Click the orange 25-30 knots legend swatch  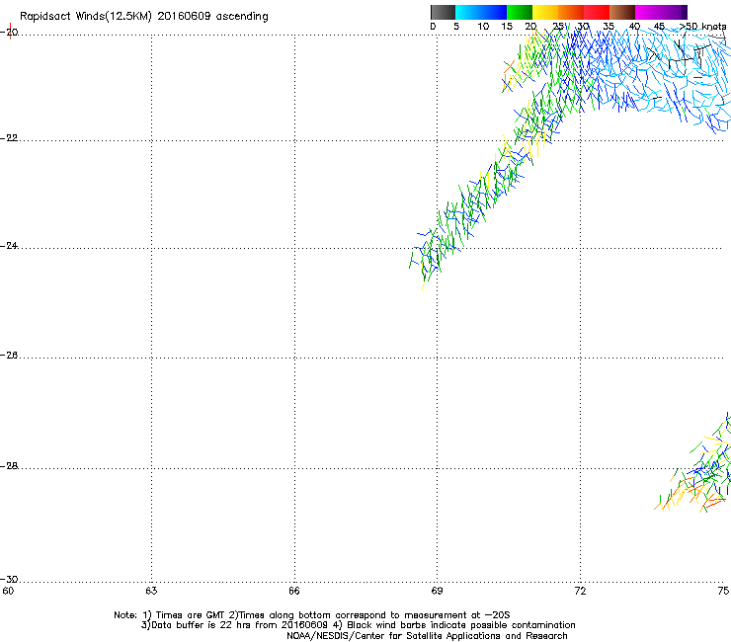pyautogui.click(x=571, y=12)
